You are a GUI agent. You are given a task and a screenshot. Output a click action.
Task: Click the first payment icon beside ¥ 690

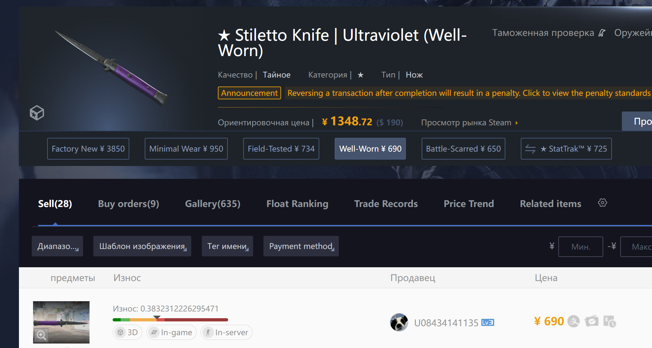click(573, 321)
